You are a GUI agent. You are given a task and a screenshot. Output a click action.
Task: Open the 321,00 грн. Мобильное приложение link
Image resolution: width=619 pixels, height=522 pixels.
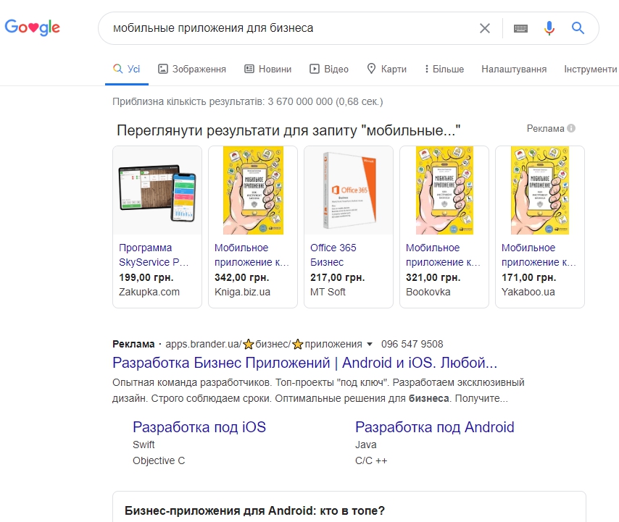tap(443, 255)
